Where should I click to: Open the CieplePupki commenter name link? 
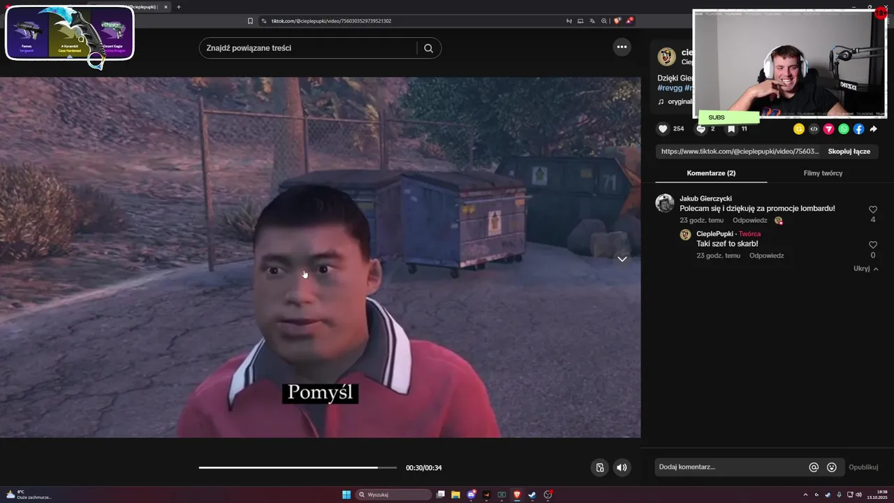tap(715, 234)
